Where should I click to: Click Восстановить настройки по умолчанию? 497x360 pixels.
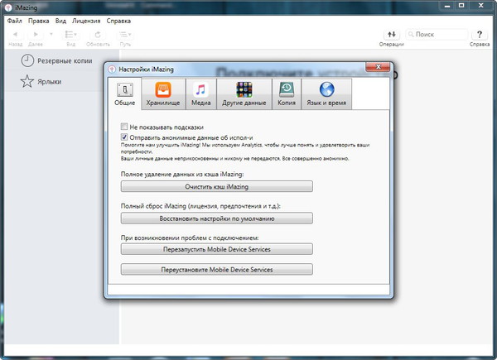click(x=217, y=218)
